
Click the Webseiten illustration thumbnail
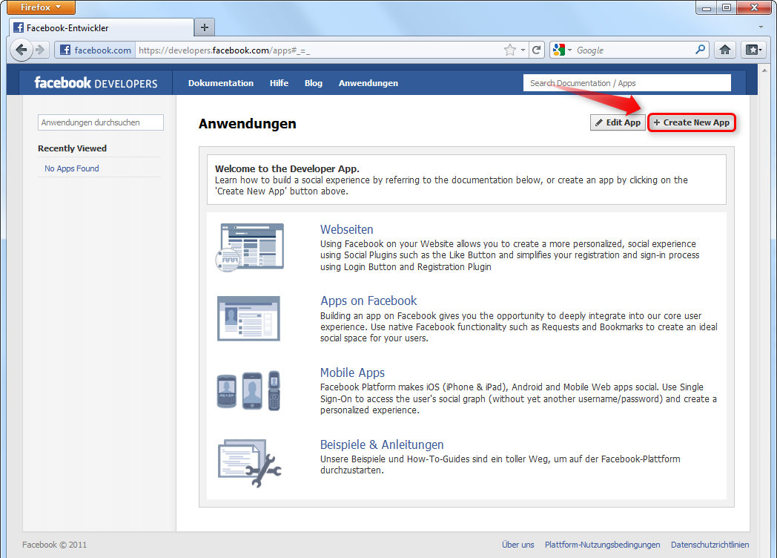coord(251,247)
